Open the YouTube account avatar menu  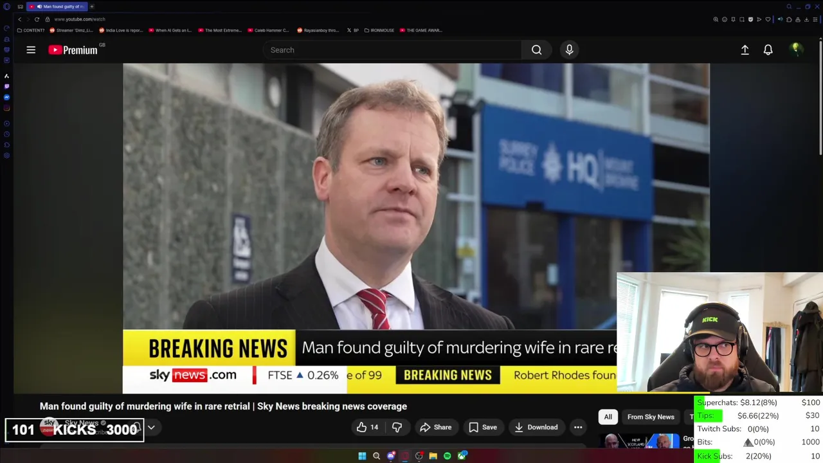796,50
